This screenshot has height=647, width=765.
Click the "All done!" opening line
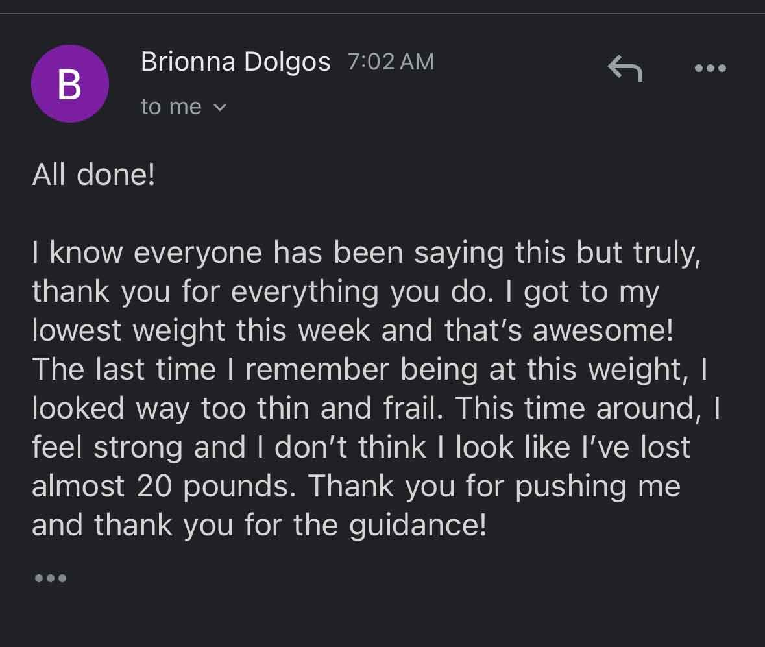93,176
